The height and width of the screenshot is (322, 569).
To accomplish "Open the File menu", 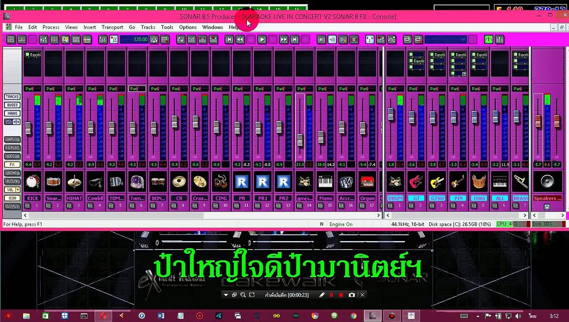I will click(x=19, y=27).
